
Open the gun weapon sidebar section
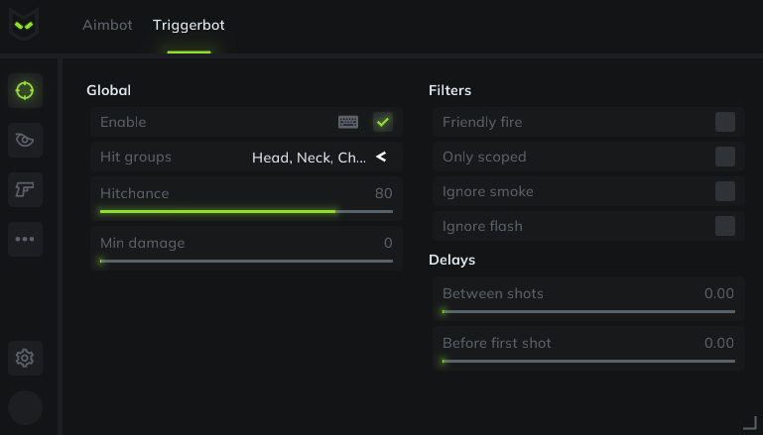[25, 189]
